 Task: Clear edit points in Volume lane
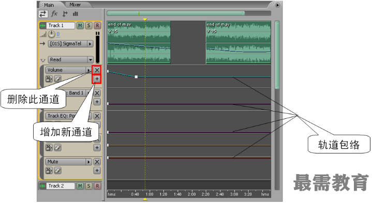pyautogui.click(x=57, y=79)
